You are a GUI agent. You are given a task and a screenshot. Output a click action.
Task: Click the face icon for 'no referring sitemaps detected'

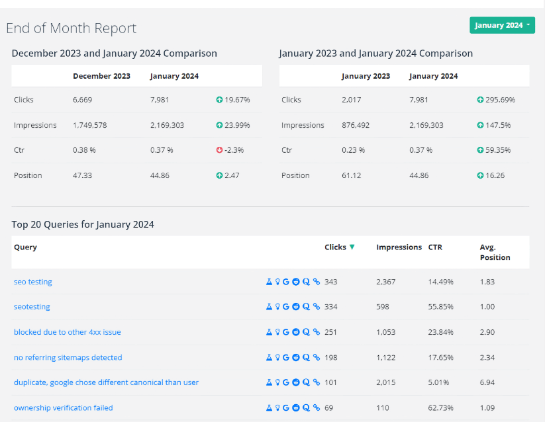(295, 357)
